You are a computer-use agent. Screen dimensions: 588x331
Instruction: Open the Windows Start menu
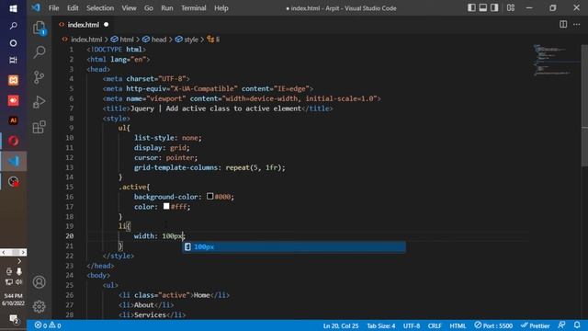(13, 8)
